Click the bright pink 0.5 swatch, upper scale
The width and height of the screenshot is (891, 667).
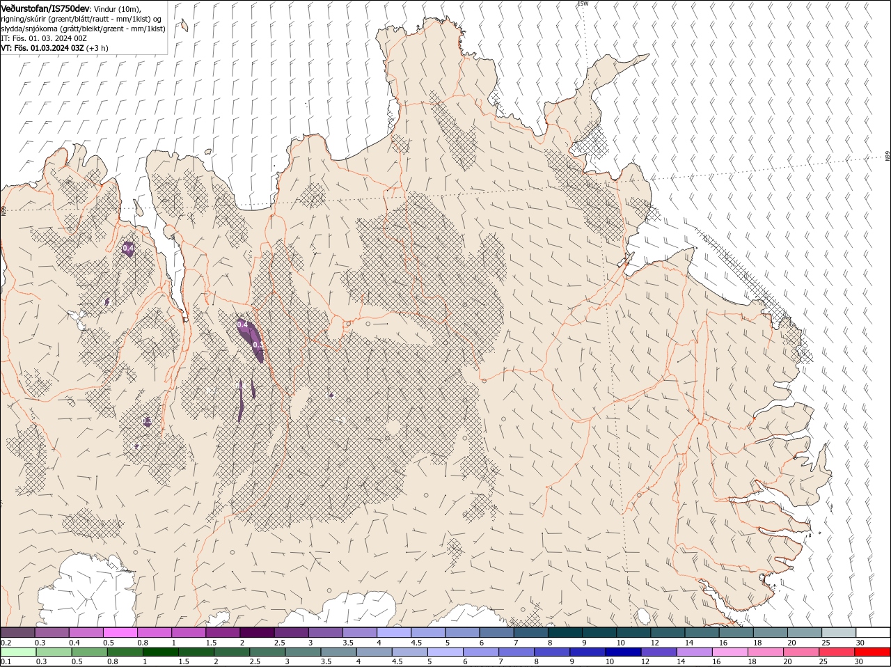click(120, 632)
